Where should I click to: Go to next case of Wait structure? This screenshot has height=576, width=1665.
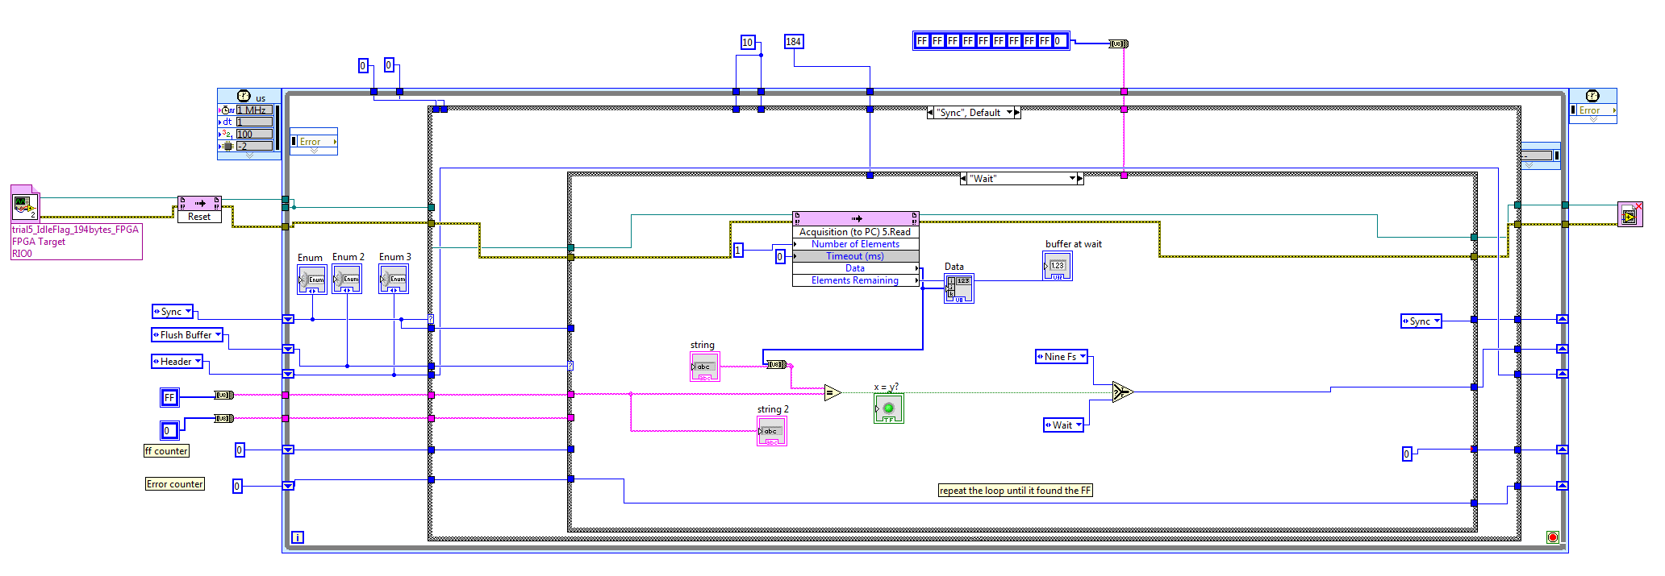pos(1080,179)
